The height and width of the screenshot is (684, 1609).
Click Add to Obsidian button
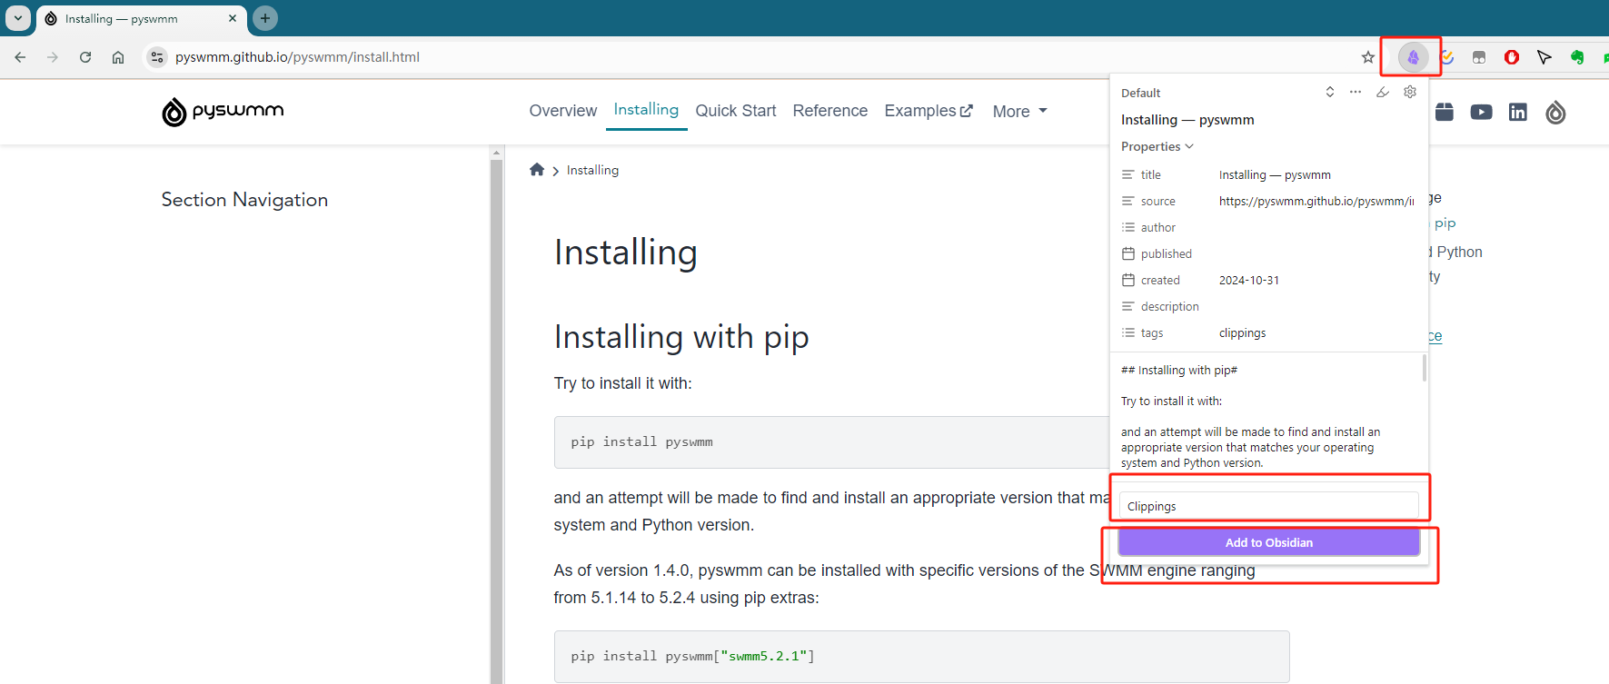1268,542
